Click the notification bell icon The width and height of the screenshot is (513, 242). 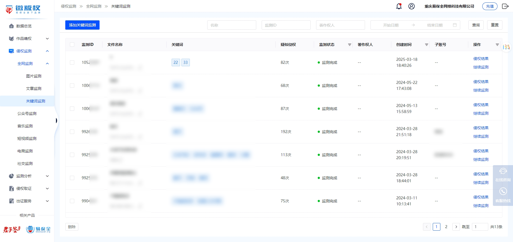399,6
